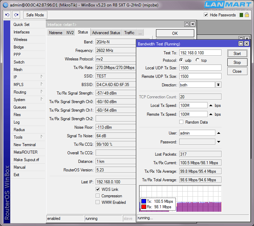
Task: Collapse the Local Tx Speed field arrow
Action: [211, 105]
